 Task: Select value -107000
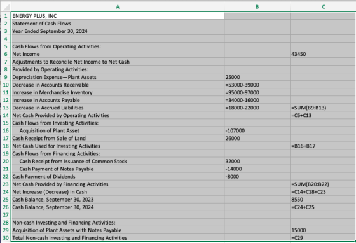tap(257, 131)
